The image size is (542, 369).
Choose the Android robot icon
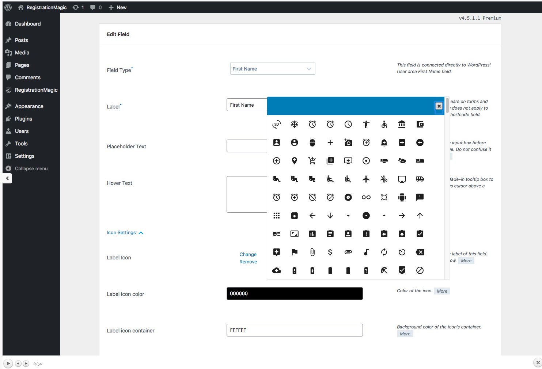(402, 197)
